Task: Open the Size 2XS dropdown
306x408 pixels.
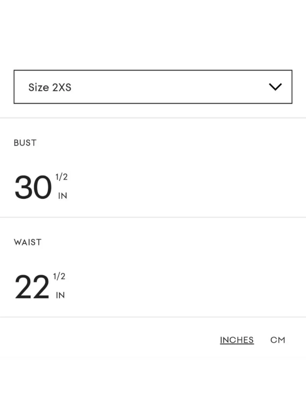Action: pos(153,87)
